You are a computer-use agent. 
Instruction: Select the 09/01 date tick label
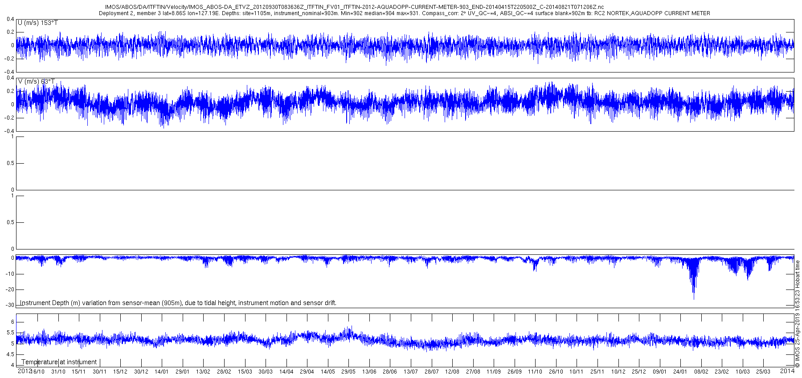click(x=660, y=372)
